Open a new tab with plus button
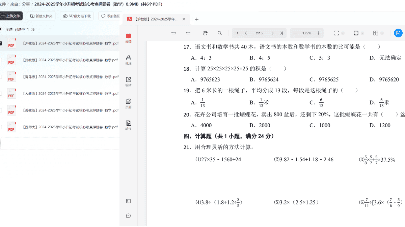Viewport: 405px width, 227px height. point(197,19)
